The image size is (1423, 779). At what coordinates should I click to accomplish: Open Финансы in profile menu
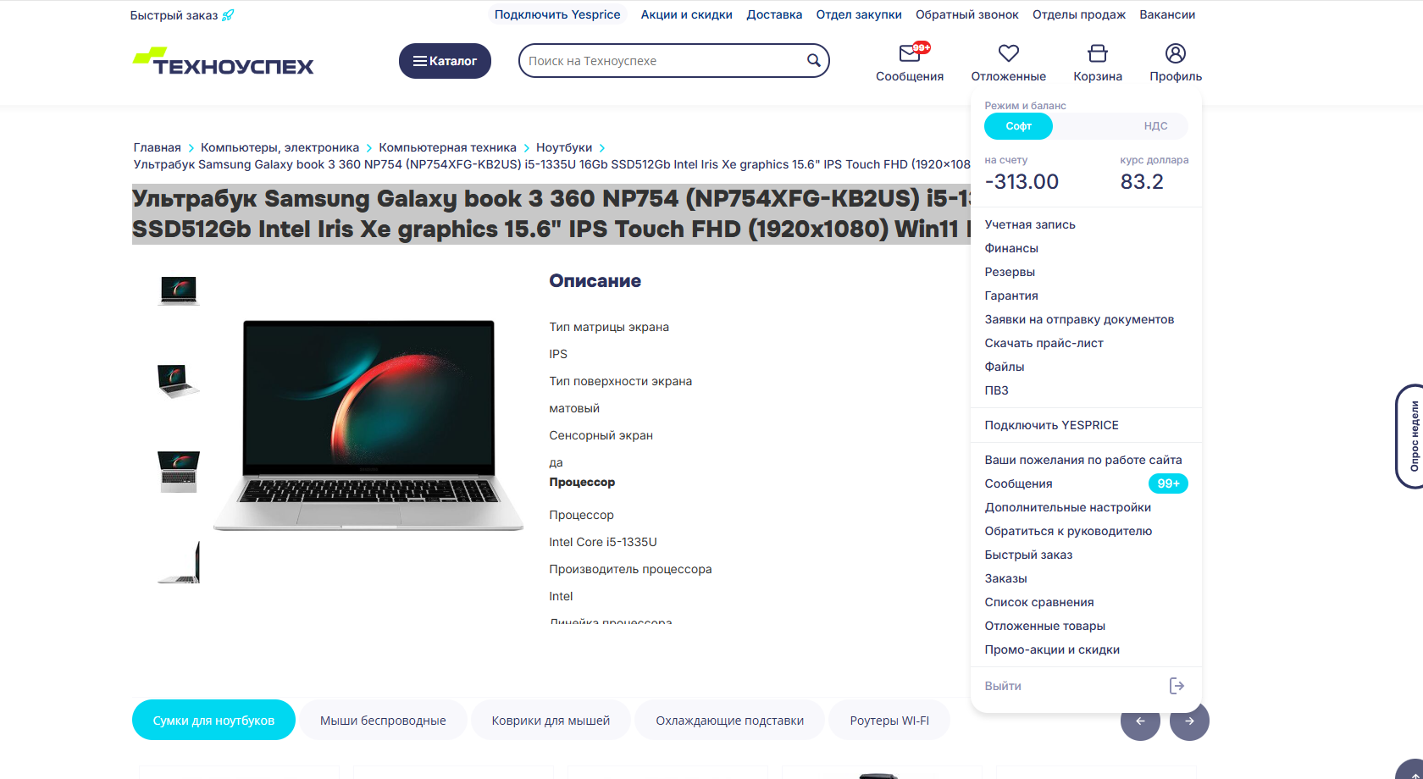[1011, 248]
